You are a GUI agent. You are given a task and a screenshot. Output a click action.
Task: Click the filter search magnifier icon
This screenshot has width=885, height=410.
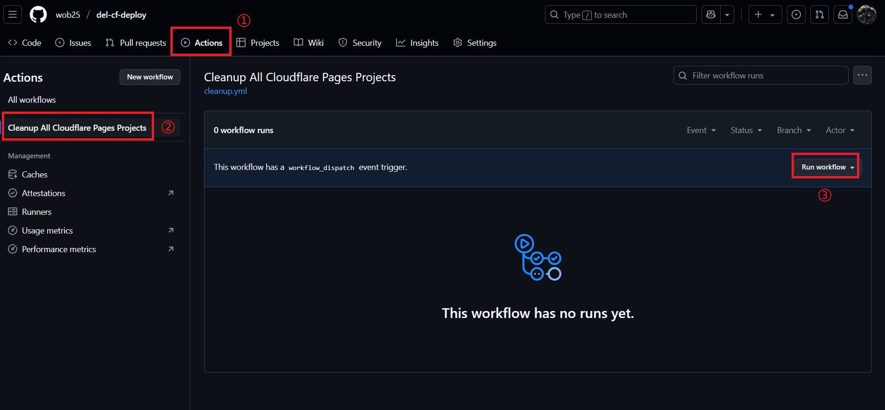tap(683, 76)
